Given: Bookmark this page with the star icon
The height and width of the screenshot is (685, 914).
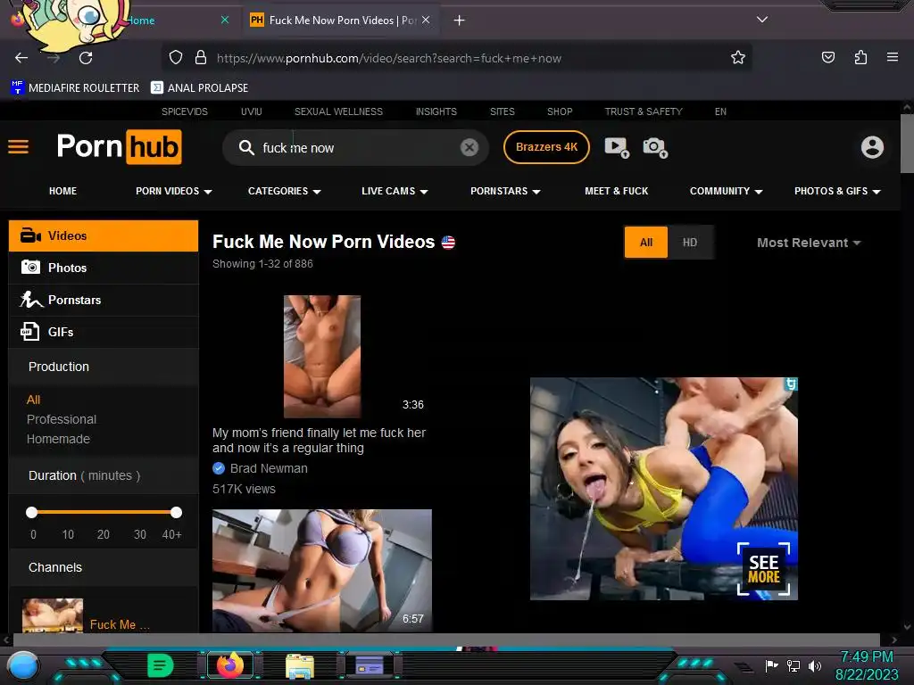Looking at the screenshot, I should pyautogui.click(x=738, y=57).
